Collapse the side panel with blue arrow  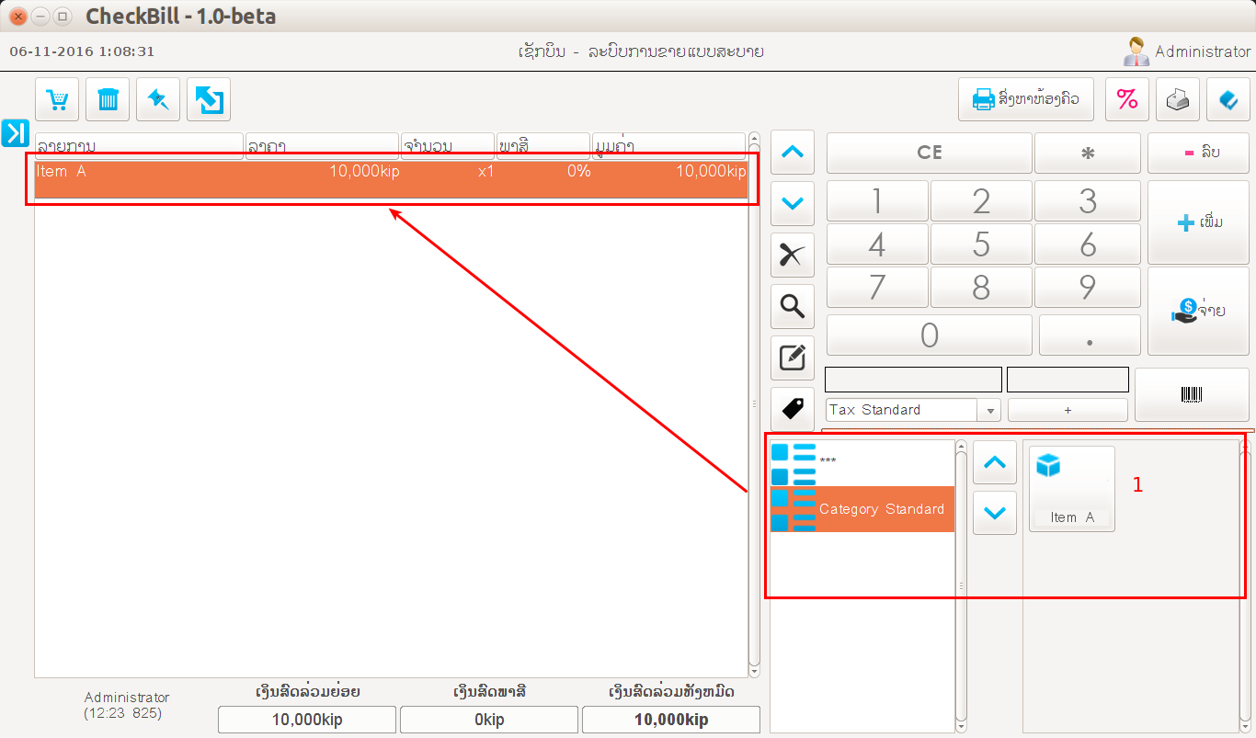point(16,133)
